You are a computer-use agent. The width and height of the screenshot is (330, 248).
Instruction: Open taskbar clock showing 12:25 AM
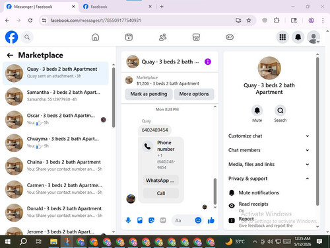click(302, 241)
